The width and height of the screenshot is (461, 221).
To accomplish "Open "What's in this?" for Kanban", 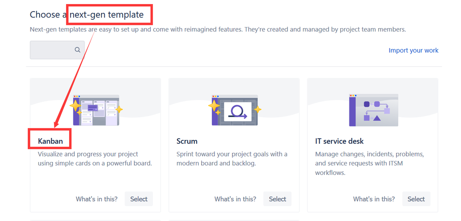I will [97, 199].
